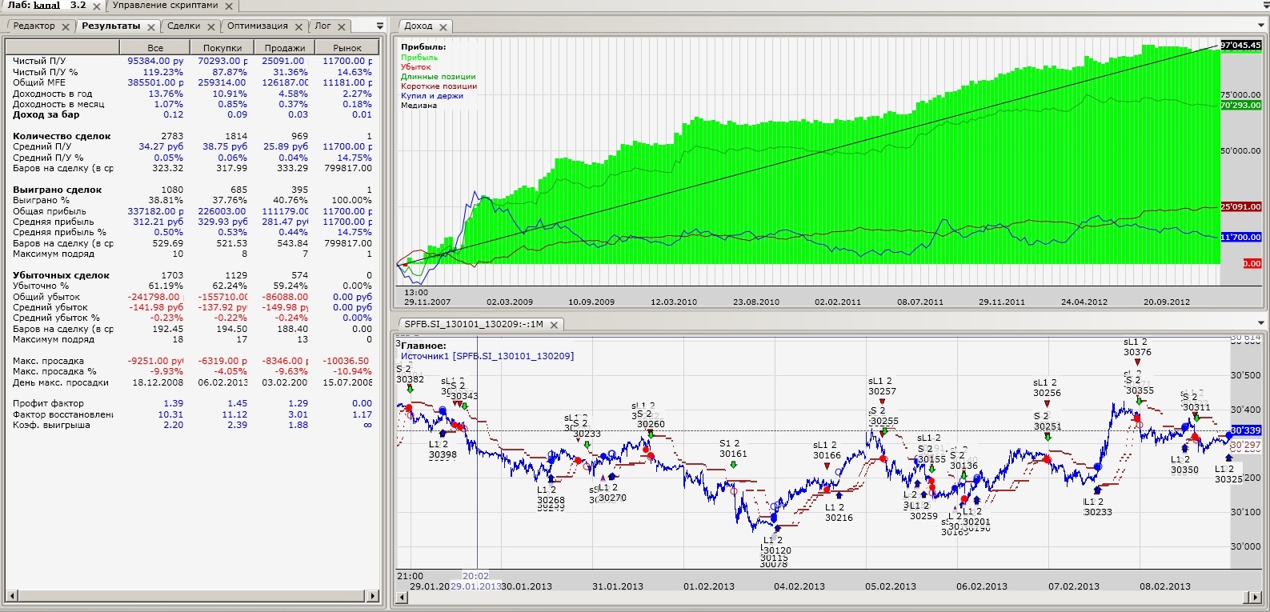This screenshot has height=612, width=1270.
Task: Click the Источник1 SPFB.SI series label
Action: click(487, 356)
